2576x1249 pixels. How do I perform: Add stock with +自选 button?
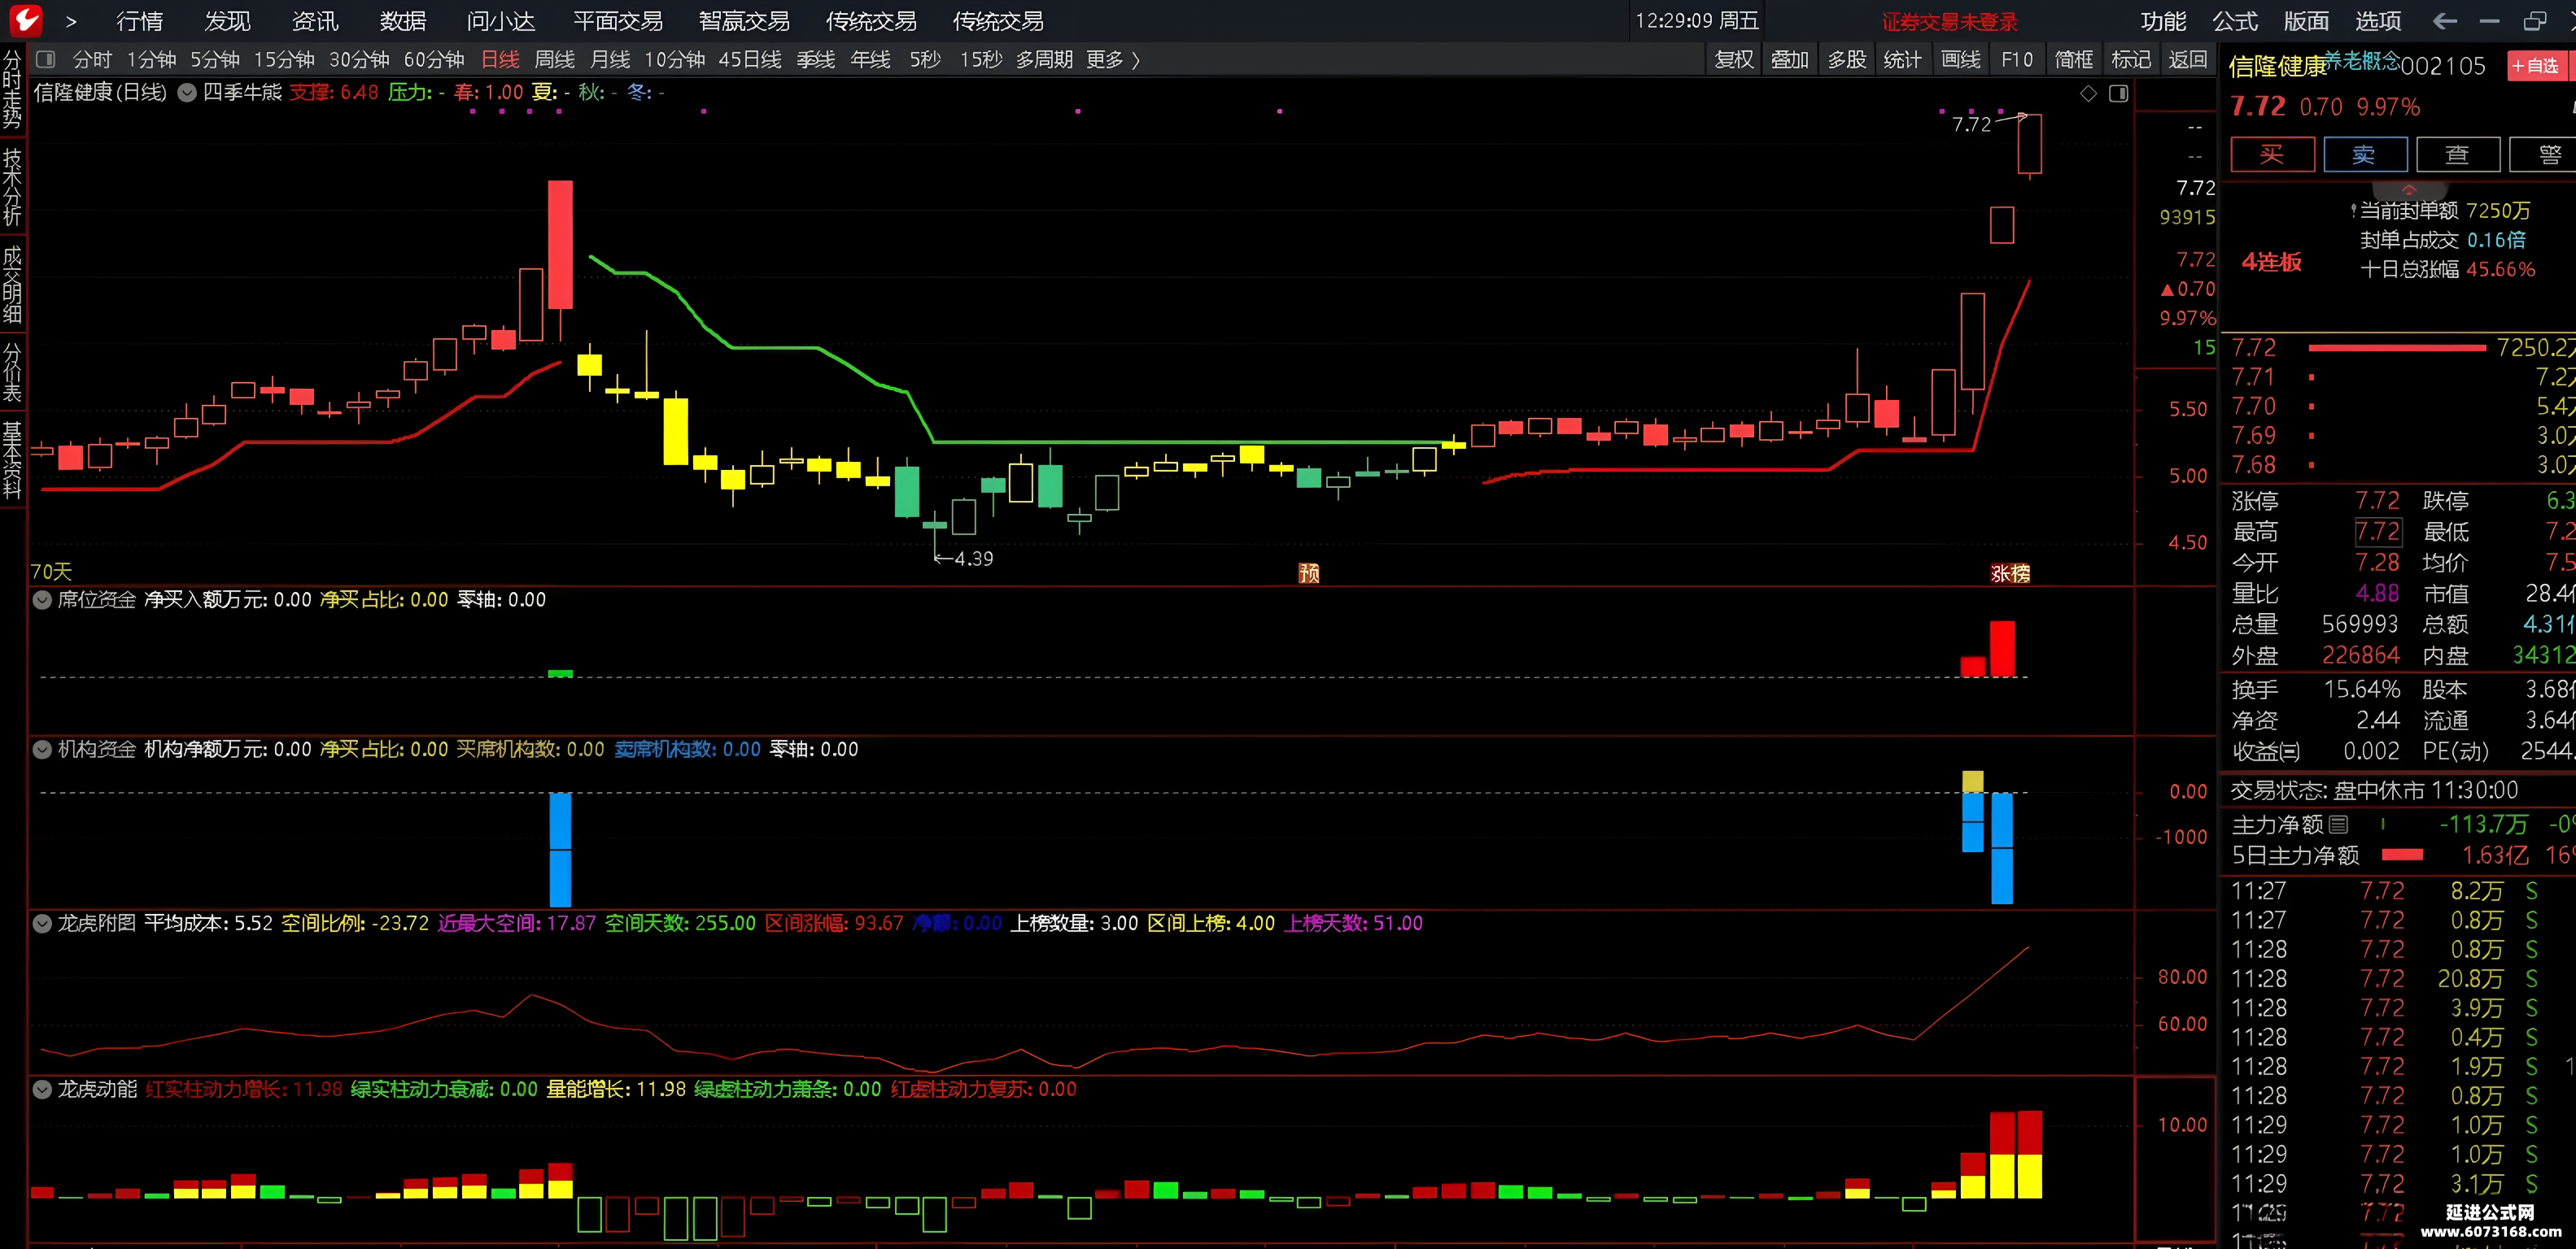coord(2537,66)
